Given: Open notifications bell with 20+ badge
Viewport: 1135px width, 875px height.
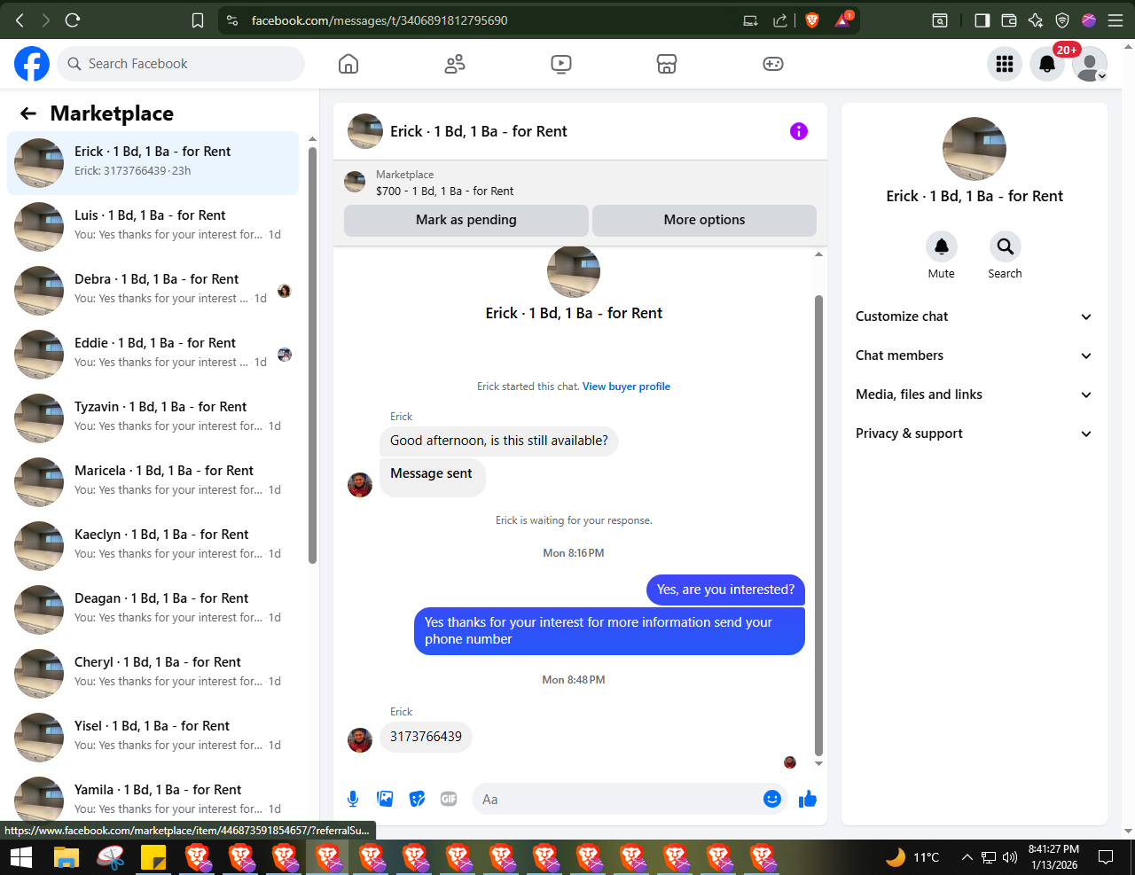Looking at the screenshot, I should point(1047,64).
